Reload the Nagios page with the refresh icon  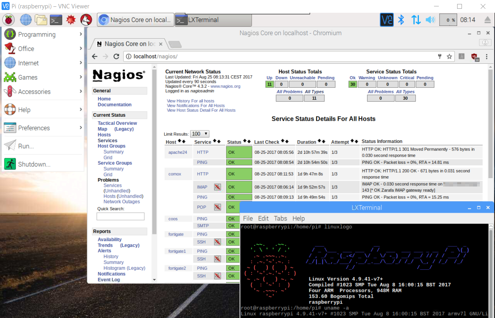click(x=116, y=56)
